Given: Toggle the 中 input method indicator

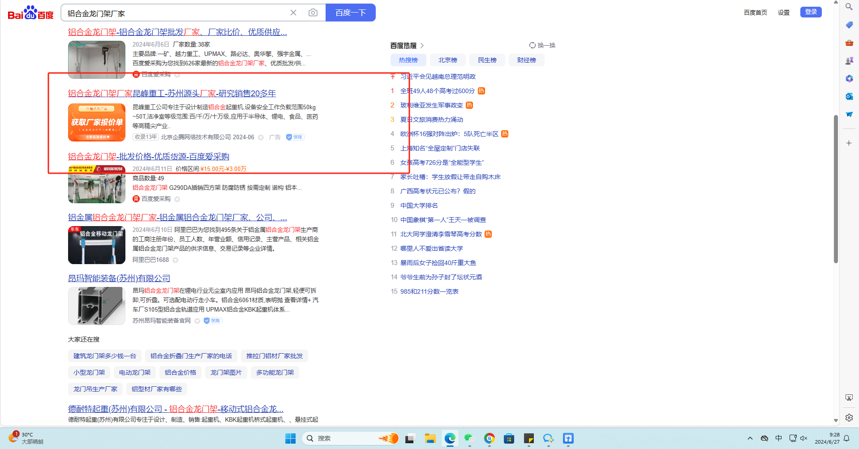Looking at the screenshot, I should coord(778,438).
